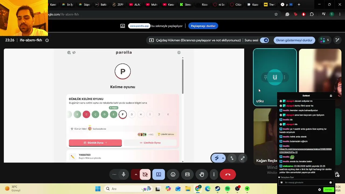The height and width of the screenshot is (194, 345).
Task: Click the swap arrows icon on presentation
Action: (x=232, y=158)
